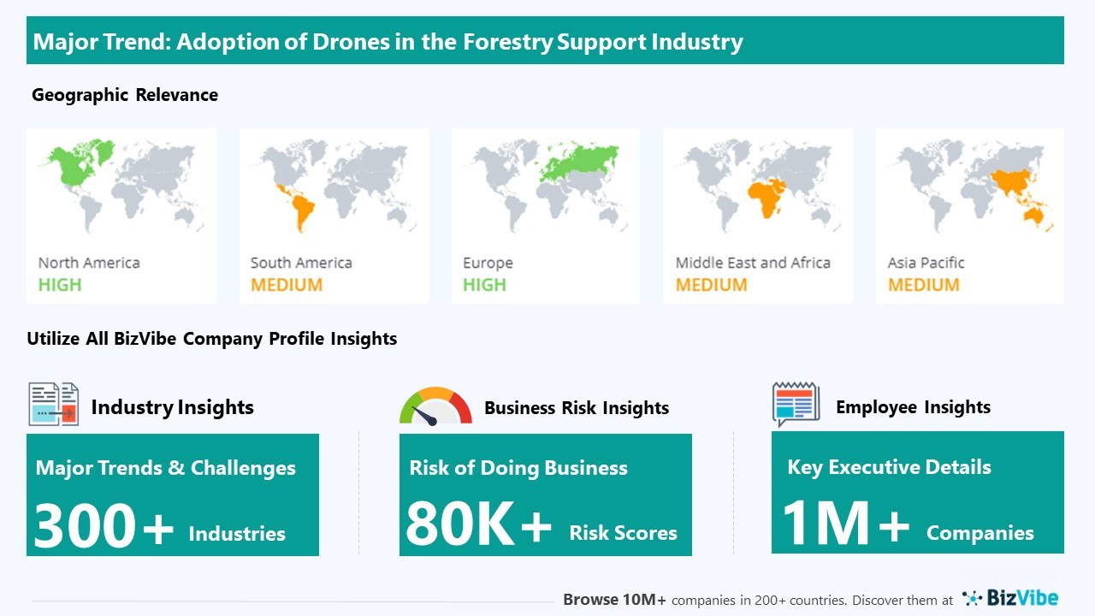This screenshot has height=616, width=1095.
Task: Click the MEDIUM rating under Asia Pacific
Action: tap(923, 285)
